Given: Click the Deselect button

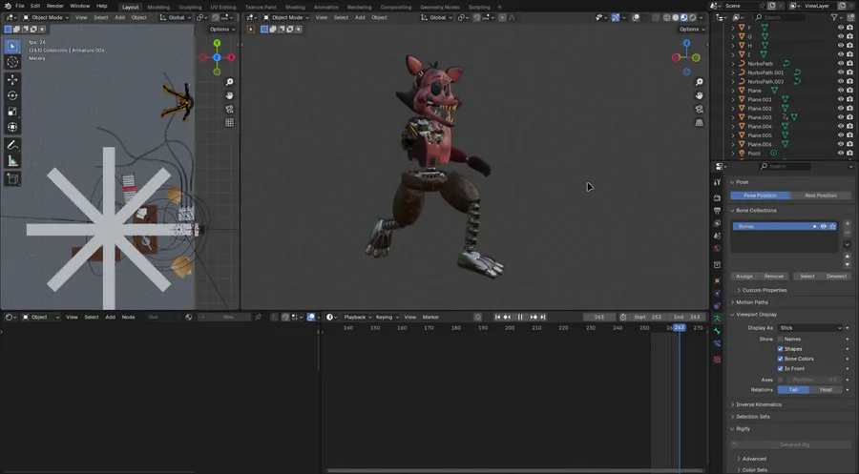Looking at the screenshot, I should tap(836, 277).
